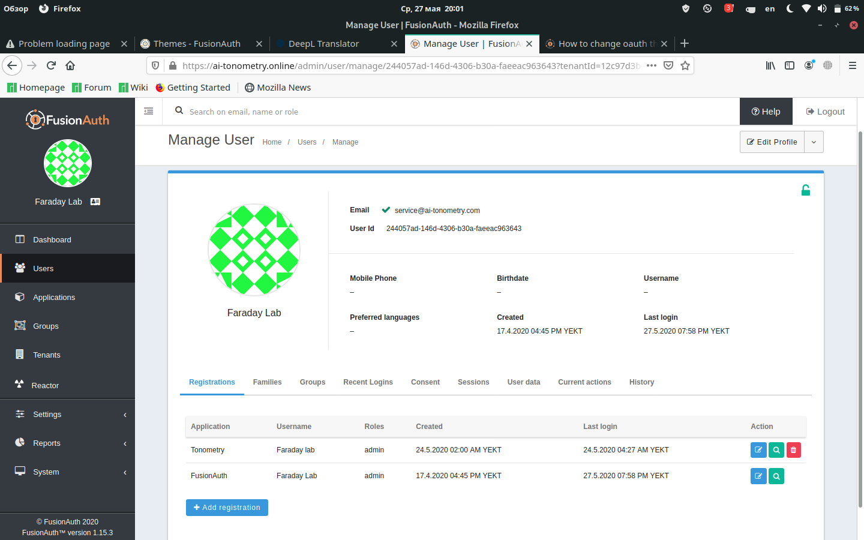
Task: Switch to the Recent Logins tab
Action: [368, 382]
